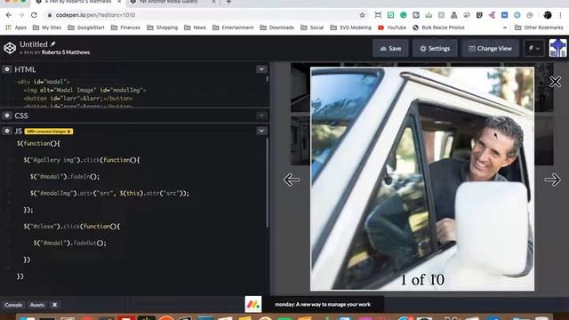Open the Social bookmark folder
Image resolution: width=569 pixels, height=320 pixels.
[312, 28]
